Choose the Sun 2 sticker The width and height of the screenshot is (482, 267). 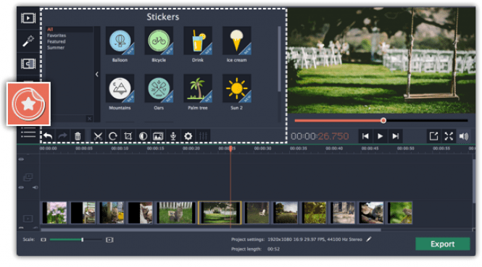click(237, 88)
